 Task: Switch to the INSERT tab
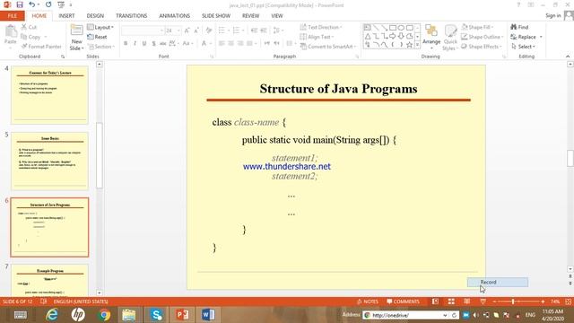click(x=66, y=16)
